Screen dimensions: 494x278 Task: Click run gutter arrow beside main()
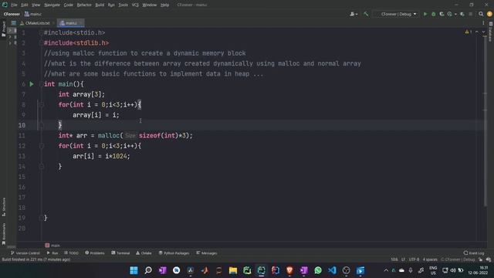click(x=32, y=84)
